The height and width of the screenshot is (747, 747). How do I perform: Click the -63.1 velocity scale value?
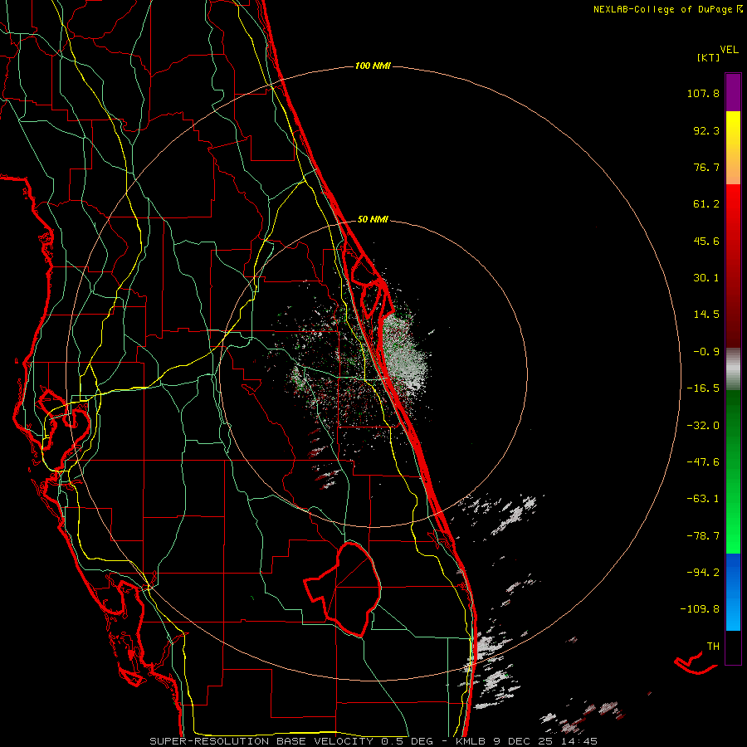[x=703, y=499]
